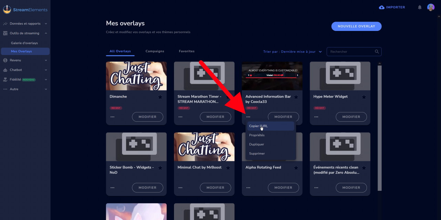
Task: Star the Hype Meter Widget overlay
Action: point(364,97)
